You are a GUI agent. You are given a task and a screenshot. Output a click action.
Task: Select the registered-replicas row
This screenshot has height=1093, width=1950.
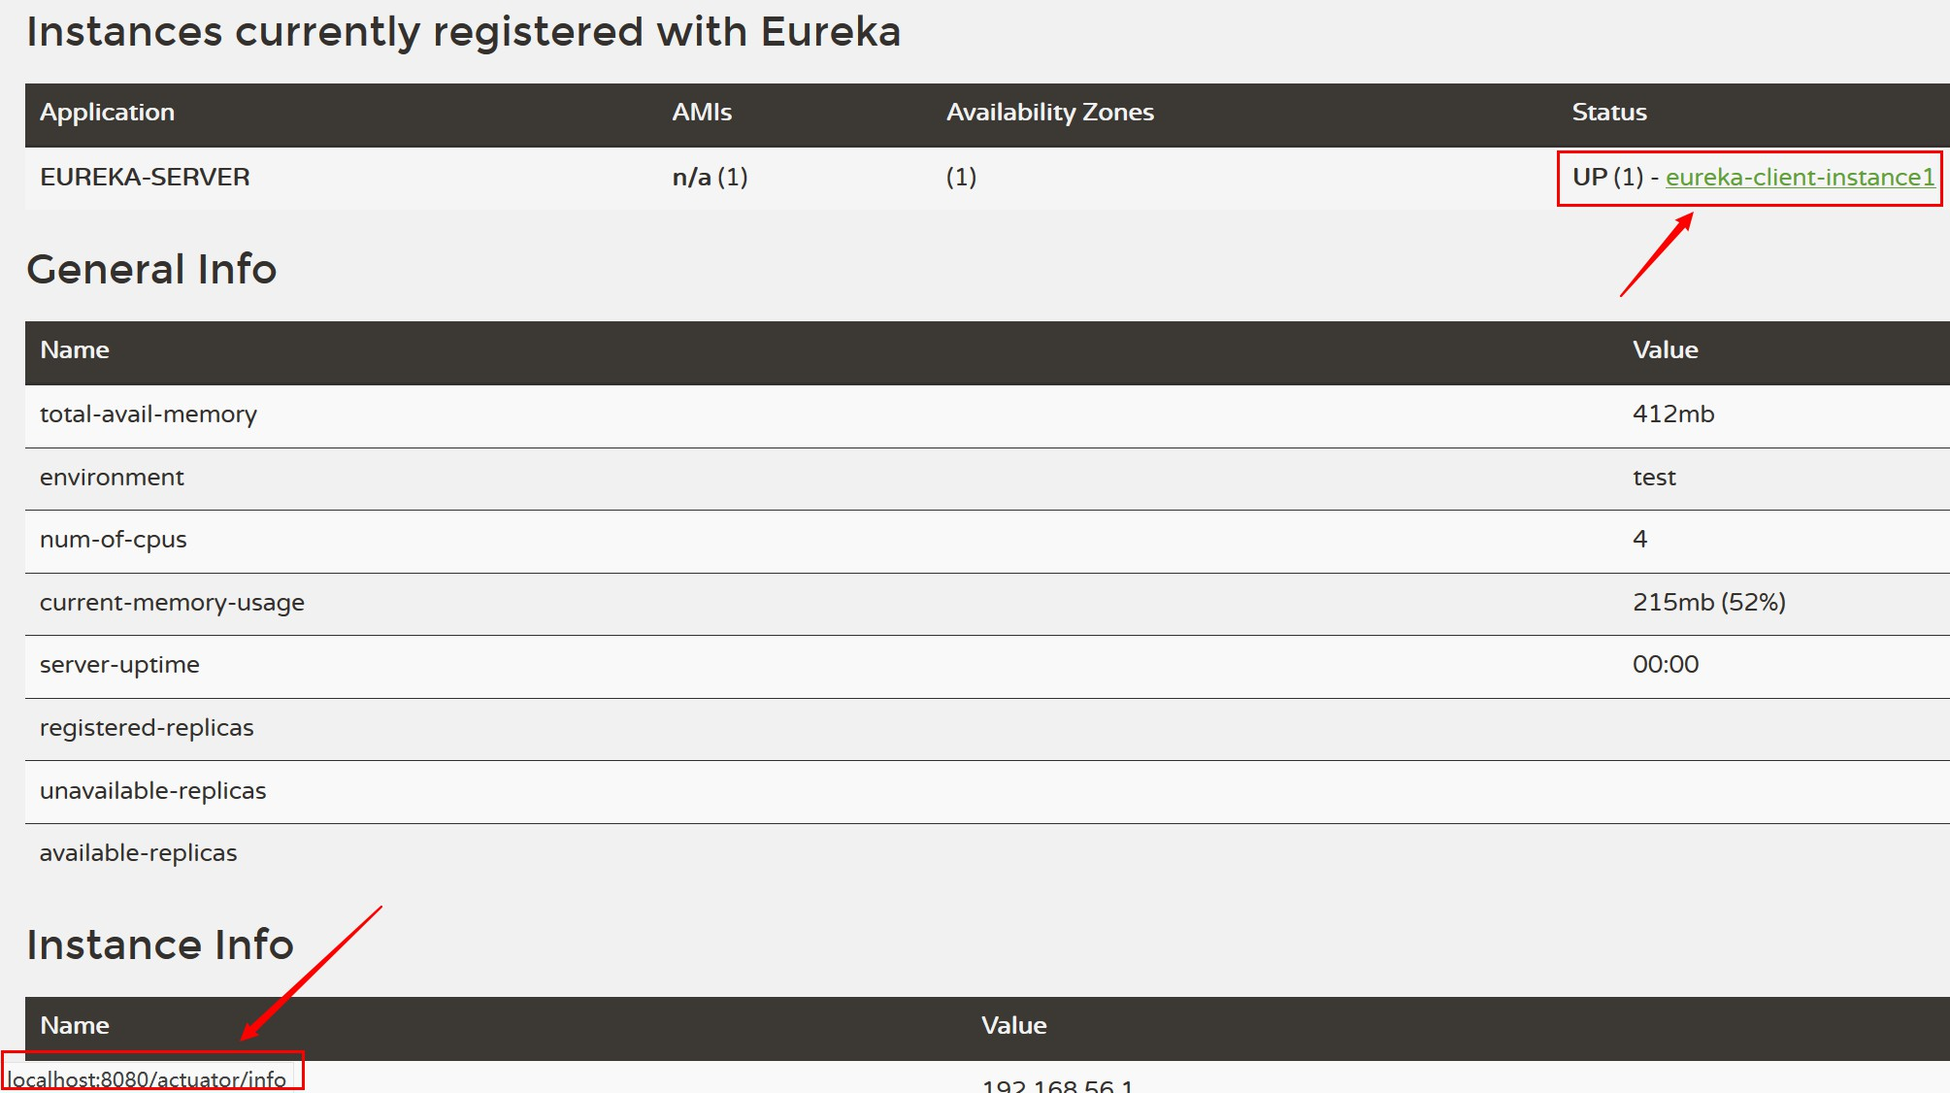click(x=147, y=728)
